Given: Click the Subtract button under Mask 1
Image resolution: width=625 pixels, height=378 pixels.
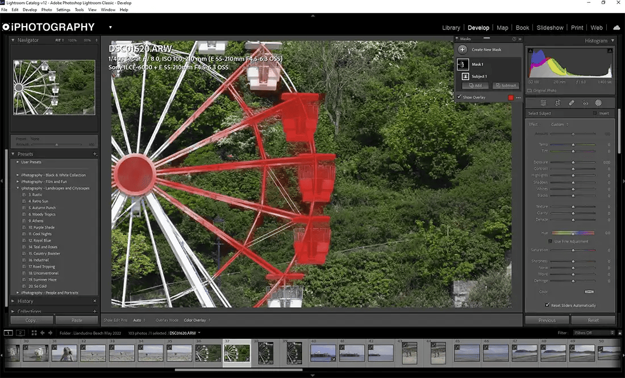Looking at the screenshot, I should click(506, 85).
